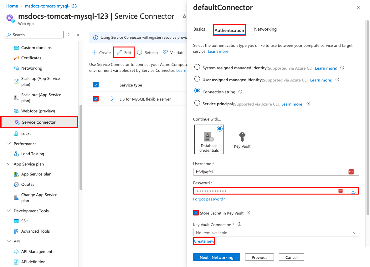Refresh the service connections list
Image resolution: width=370 pixels, height=267 pixels.
point(147,52)
